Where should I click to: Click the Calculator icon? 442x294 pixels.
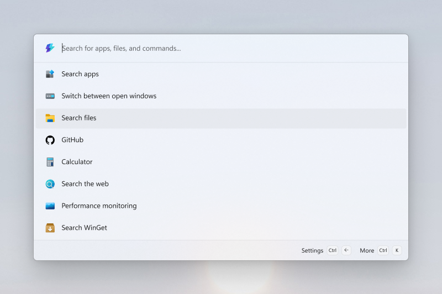[x=50, y=162]
